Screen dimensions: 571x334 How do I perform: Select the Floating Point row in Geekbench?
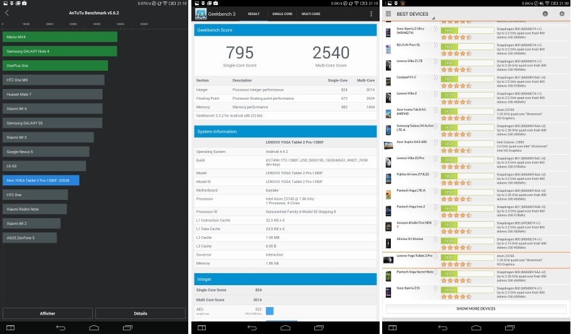[285, 98]
